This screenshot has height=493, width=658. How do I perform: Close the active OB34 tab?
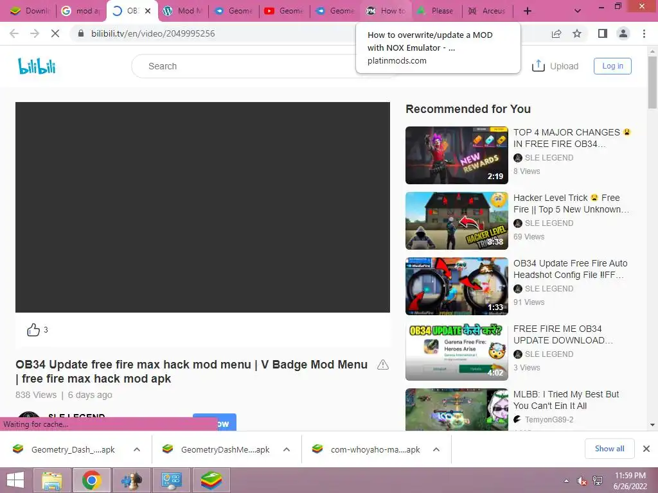(x=148, y=11)
